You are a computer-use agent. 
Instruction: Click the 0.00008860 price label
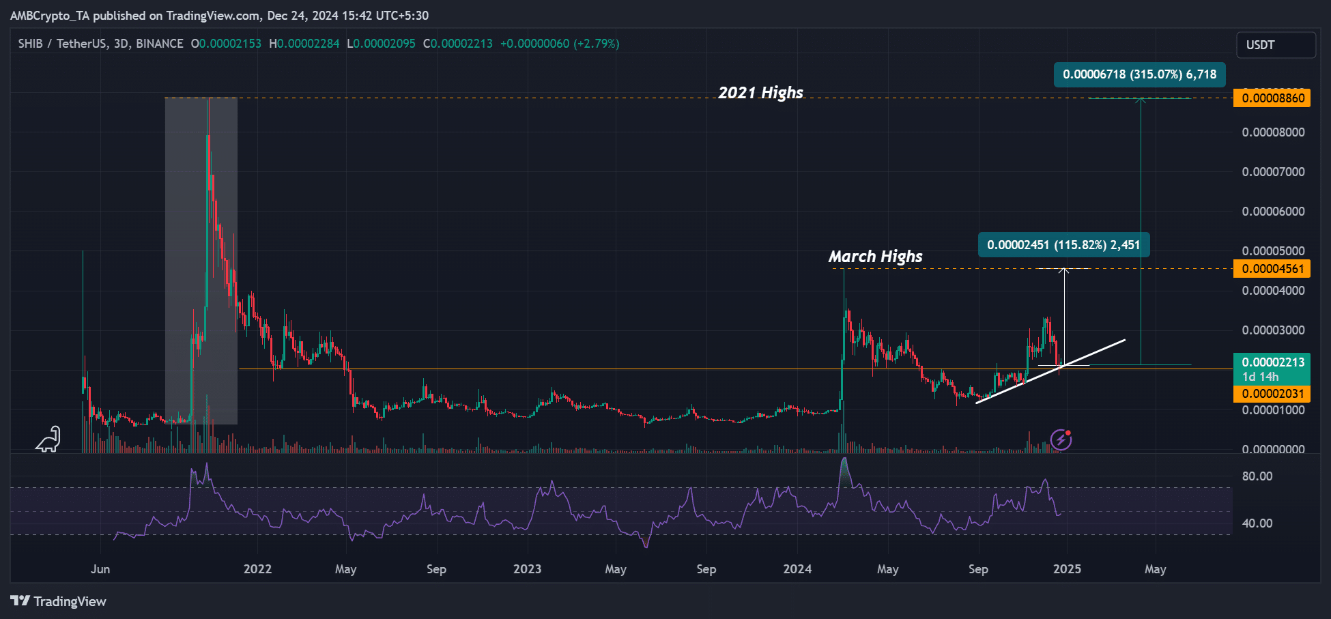[x=1272, y=98]
